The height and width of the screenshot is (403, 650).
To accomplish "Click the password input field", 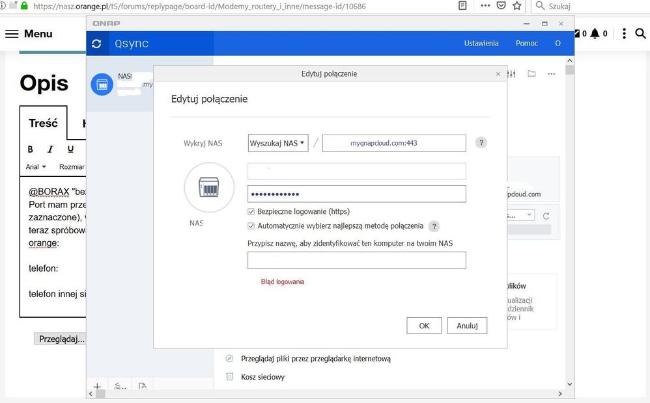I will 356,194.
